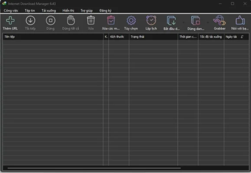Screen dimensions: 251x173
Task: Sort by the Tên tệp column header
Action: pos(53,37)
